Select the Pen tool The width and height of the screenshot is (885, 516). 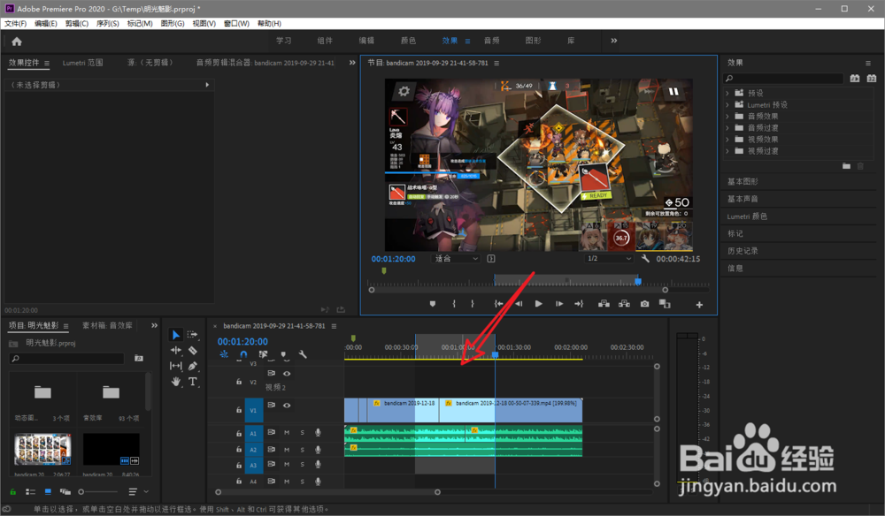pos(192,366)
